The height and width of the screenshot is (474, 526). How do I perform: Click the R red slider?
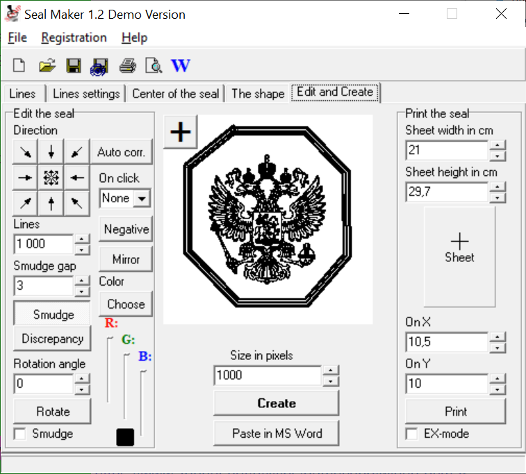(108, 369)
